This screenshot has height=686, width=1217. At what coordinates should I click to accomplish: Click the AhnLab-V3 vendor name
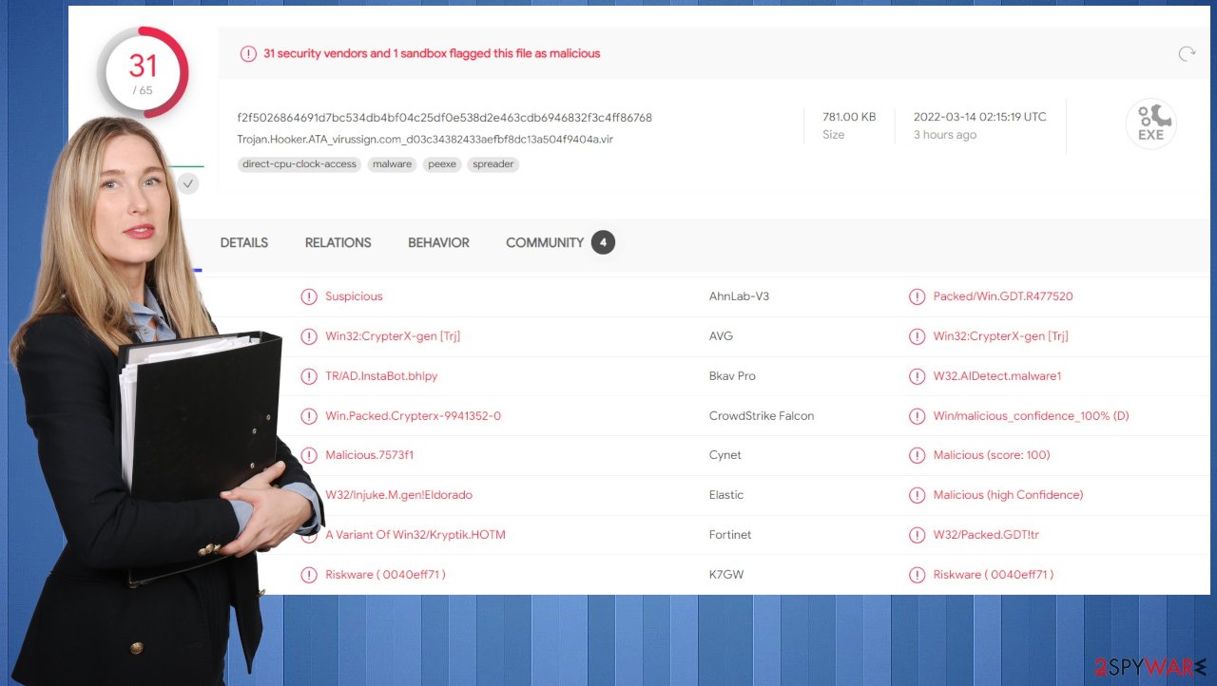click(739, 296)
